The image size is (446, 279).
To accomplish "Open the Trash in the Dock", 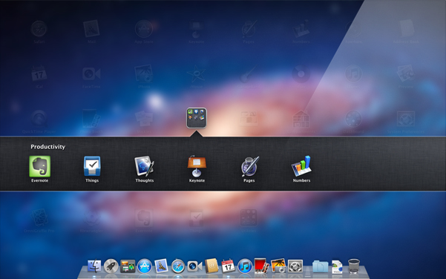I will (353, 266).
